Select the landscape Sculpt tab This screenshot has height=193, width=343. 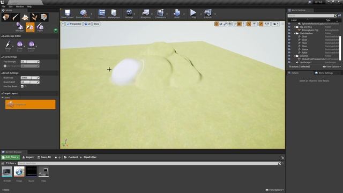tap(30, 27)
